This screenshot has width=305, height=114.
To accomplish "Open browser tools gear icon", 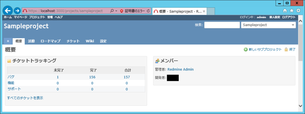I will 298,11.
